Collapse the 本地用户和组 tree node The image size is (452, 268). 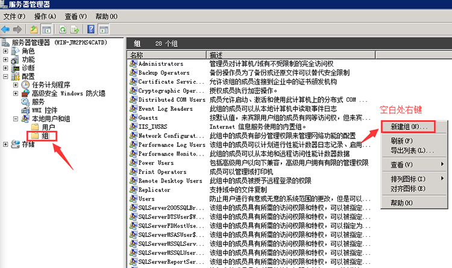tap(15, 119)
